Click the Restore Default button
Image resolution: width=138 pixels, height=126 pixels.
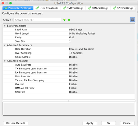(16, 123)
